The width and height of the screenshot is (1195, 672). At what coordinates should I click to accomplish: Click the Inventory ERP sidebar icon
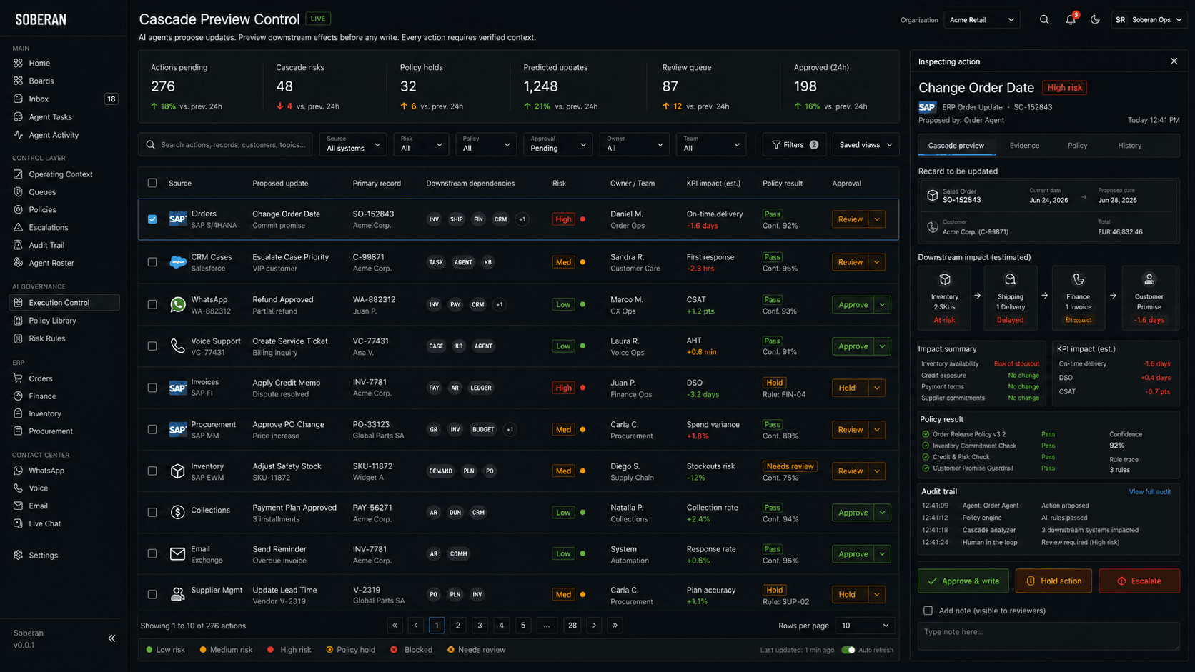pos(19,413)
